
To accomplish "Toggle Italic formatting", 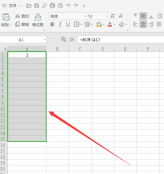I will tap(60, 24).
